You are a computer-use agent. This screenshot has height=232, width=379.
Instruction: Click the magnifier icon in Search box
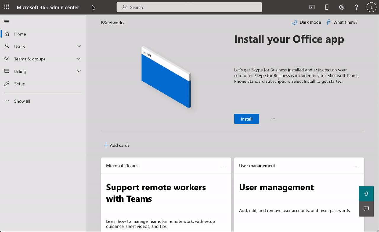pyautogui.click(x=124, y=7)
